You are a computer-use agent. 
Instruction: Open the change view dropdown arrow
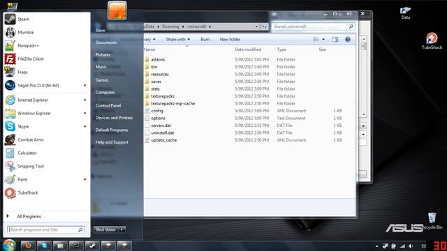tap(323, 39)
